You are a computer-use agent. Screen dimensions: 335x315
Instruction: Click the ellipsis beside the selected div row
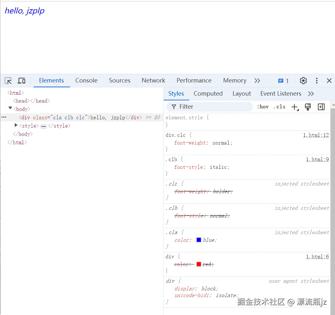pos(4,117)
